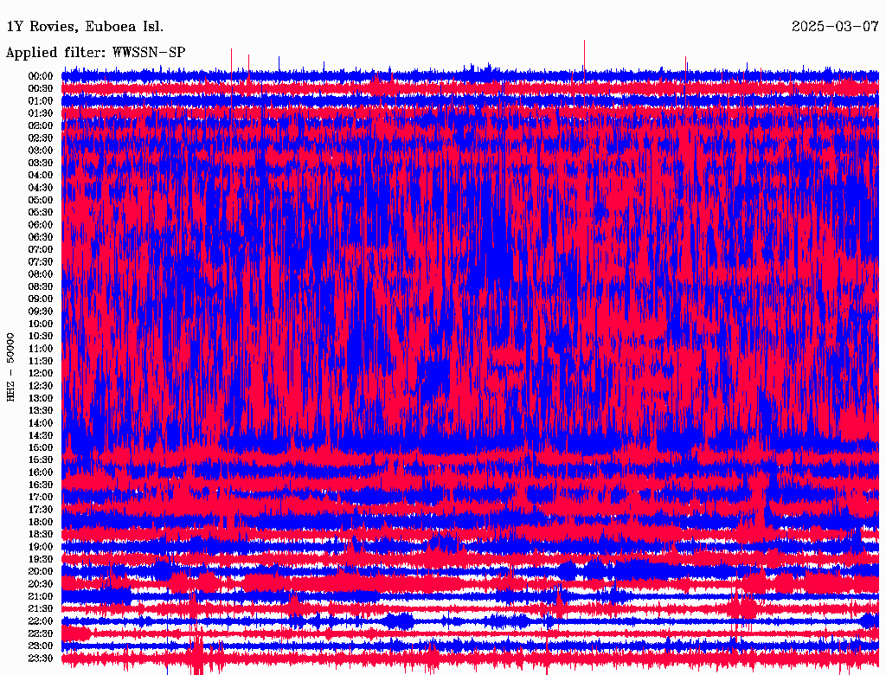Select the 07:30 time label
Viewport: 886px width, 675px height.
41,261
